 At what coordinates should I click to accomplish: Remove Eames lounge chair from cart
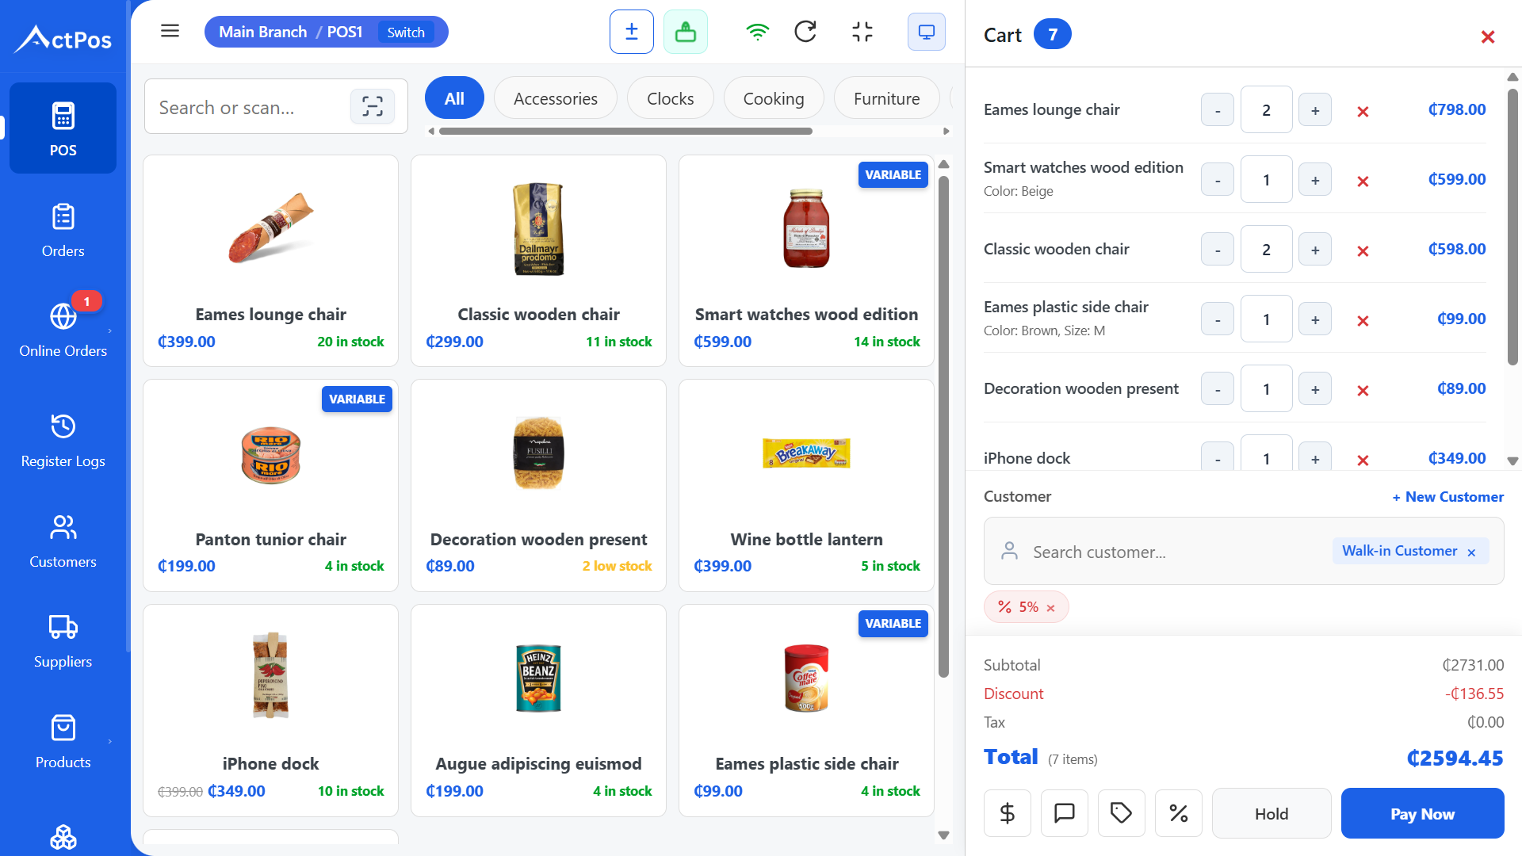(1363, 111)
